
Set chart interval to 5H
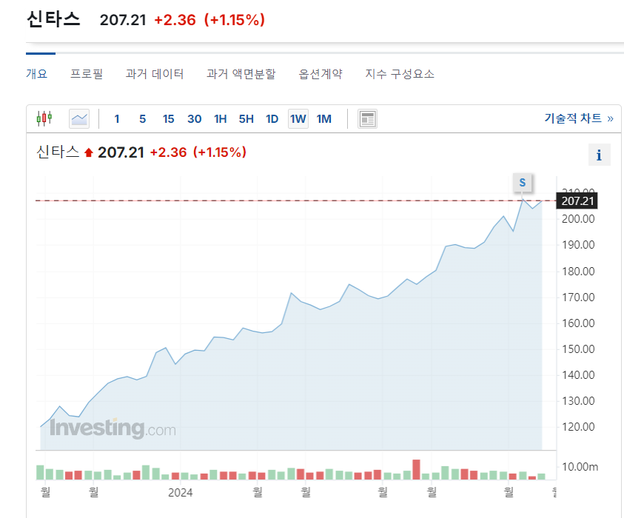click(246, 118)
